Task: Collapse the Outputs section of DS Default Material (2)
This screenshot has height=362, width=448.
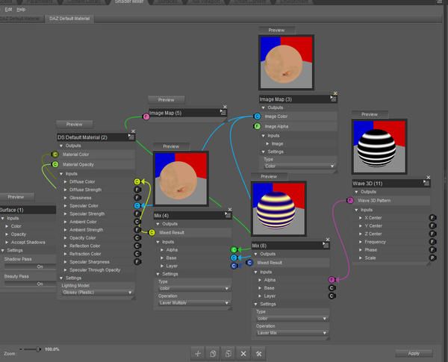Action: (61, 146)
